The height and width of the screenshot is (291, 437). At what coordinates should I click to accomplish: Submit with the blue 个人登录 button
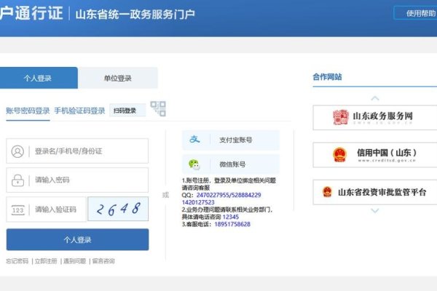[x=77, y=239]
